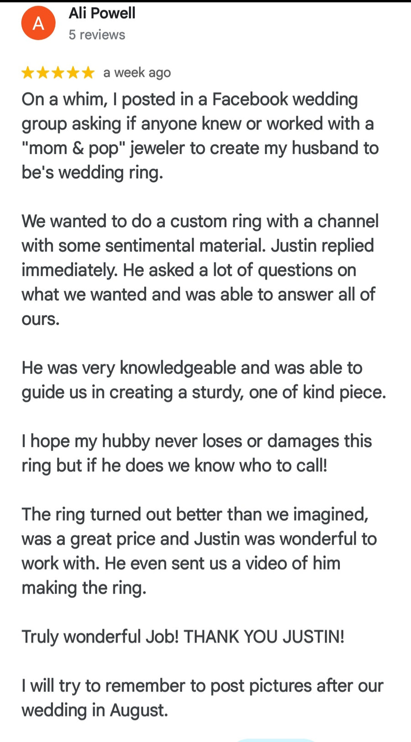Viewport: 411px width, 742px height.
Task: Select the Facebook wedding group paragraph
Action: pyautogui.click(x=200, y=136)
